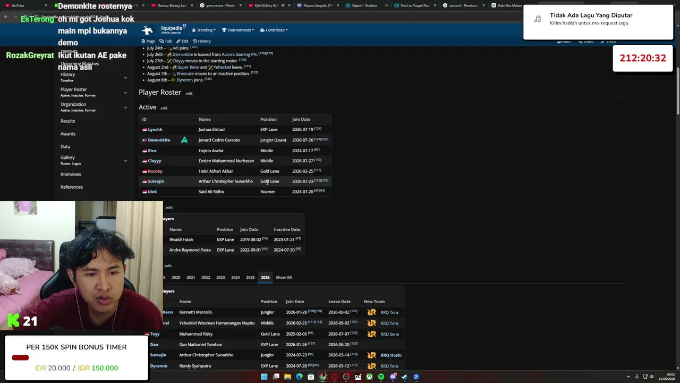Open the Rinz player page
Image resolution: width=680 pixels, height=383 pixels.
pyautogui.click(x=152, y=151)
